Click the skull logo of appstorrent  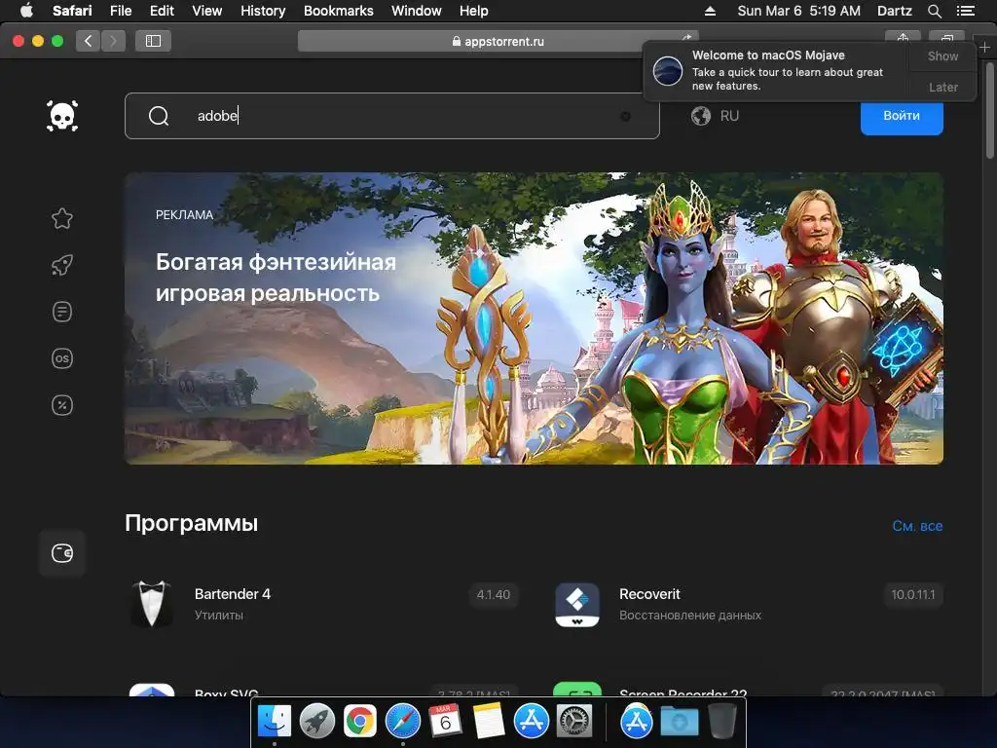[62, 116]
